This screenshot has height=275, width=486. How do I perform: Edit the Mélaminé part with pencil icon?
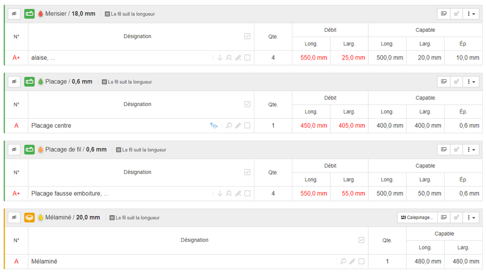(352, 261)
